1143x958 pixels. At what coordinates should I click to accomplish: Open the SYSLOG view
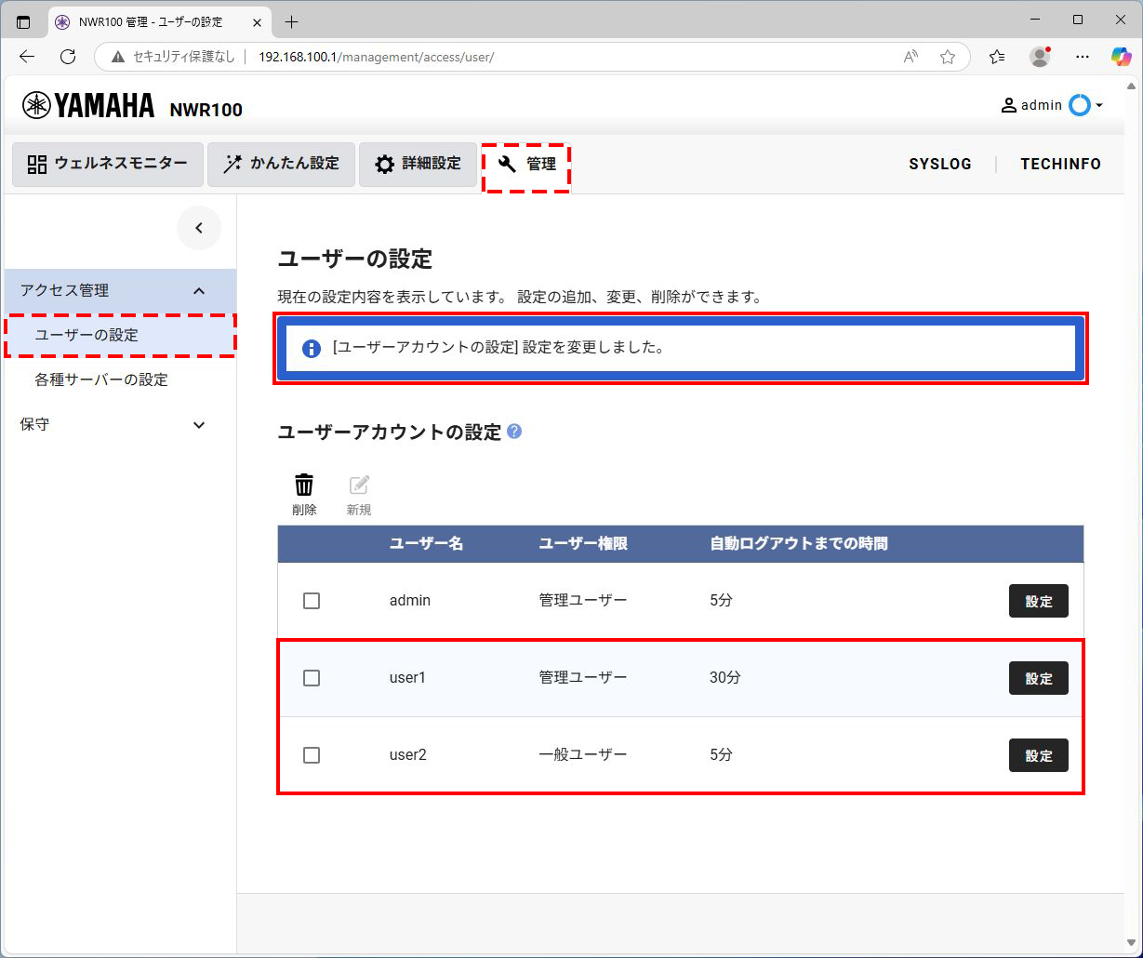tap(939, 164)
